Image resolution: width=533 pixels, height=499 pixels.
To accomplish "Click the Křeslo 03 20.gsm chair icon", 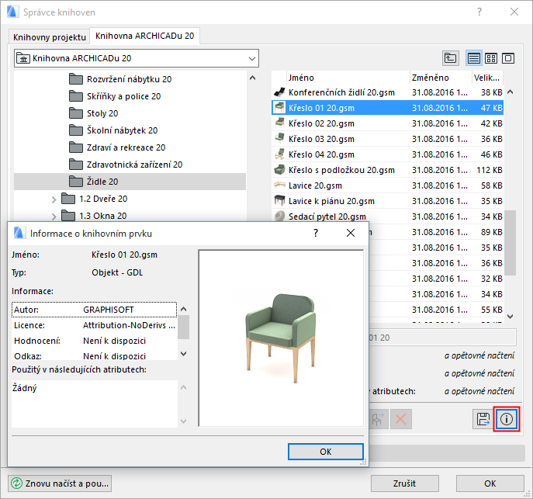I will 279,139.
